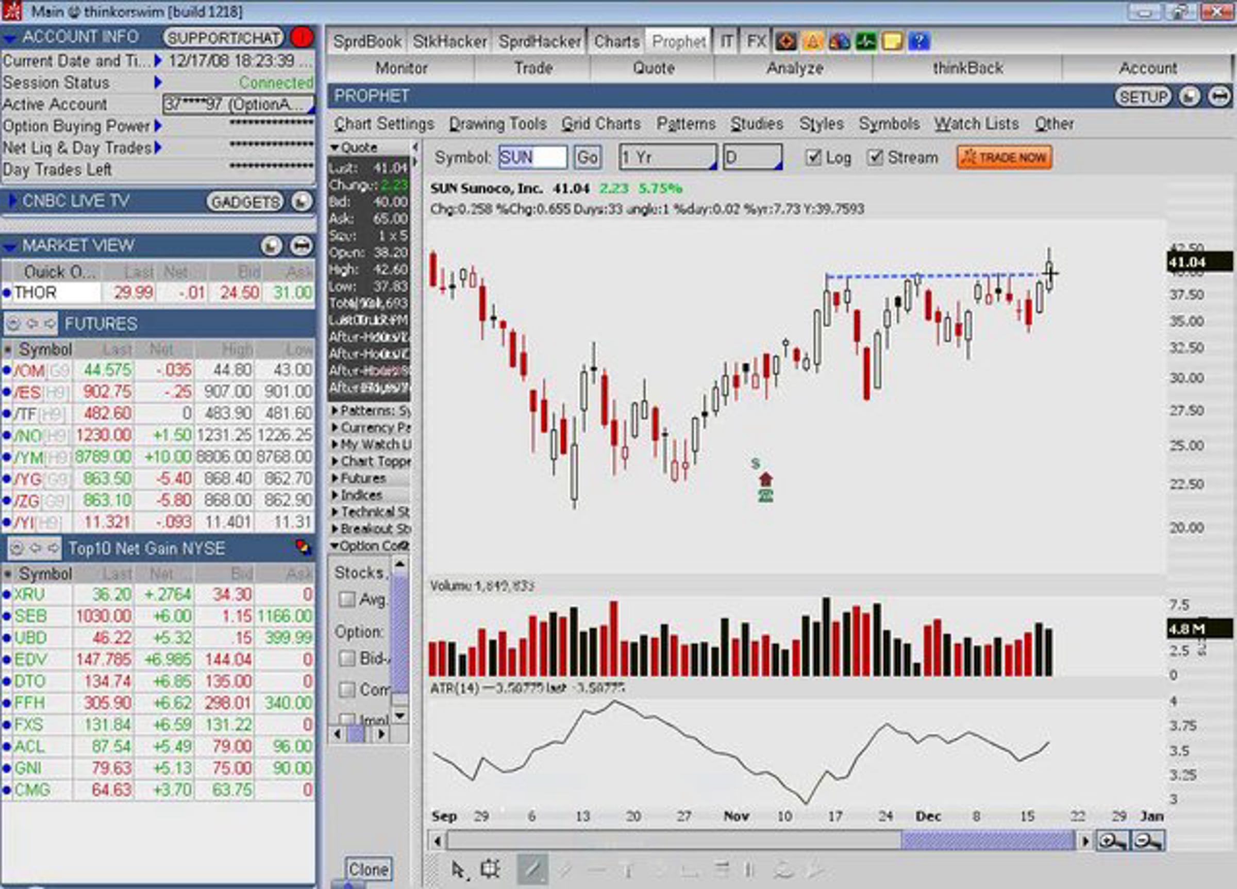Click the chart horizontal scrollbar thumb
The image size is (1237, 889).
pyautogui.click(x=988, y=841)
